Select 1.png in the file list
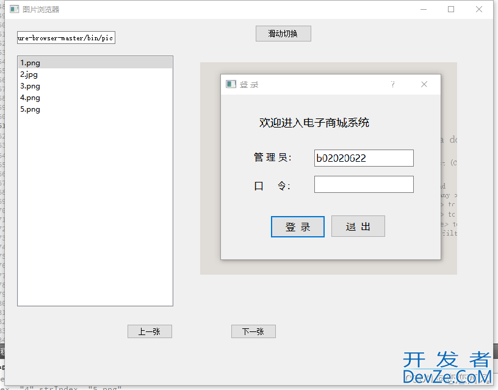The height and width of the screenshot is (390, 498). (95, 63)
